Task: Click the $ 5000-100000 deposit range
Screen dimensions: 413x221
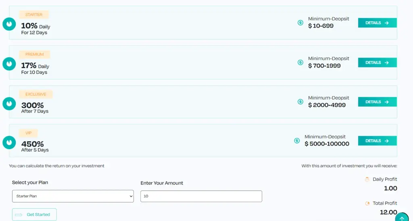Action: (327, 144)
